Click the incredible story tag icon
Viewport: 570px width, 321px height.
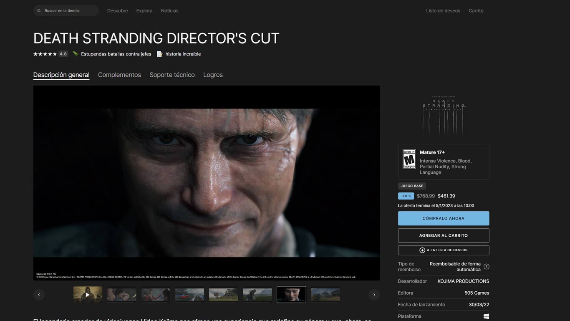159,54
